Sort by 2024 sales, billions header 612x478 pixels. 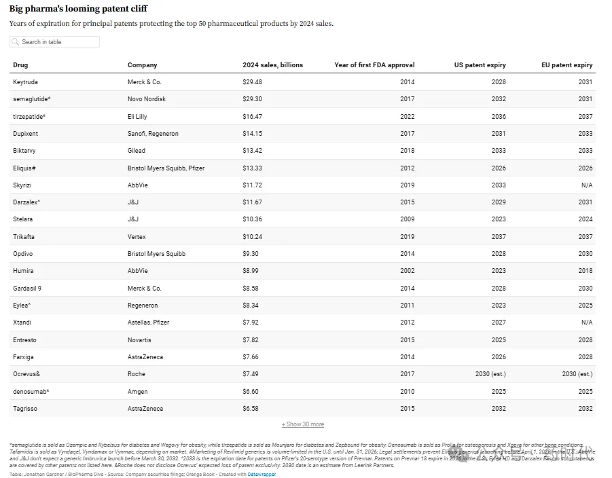tap(272, 65)
